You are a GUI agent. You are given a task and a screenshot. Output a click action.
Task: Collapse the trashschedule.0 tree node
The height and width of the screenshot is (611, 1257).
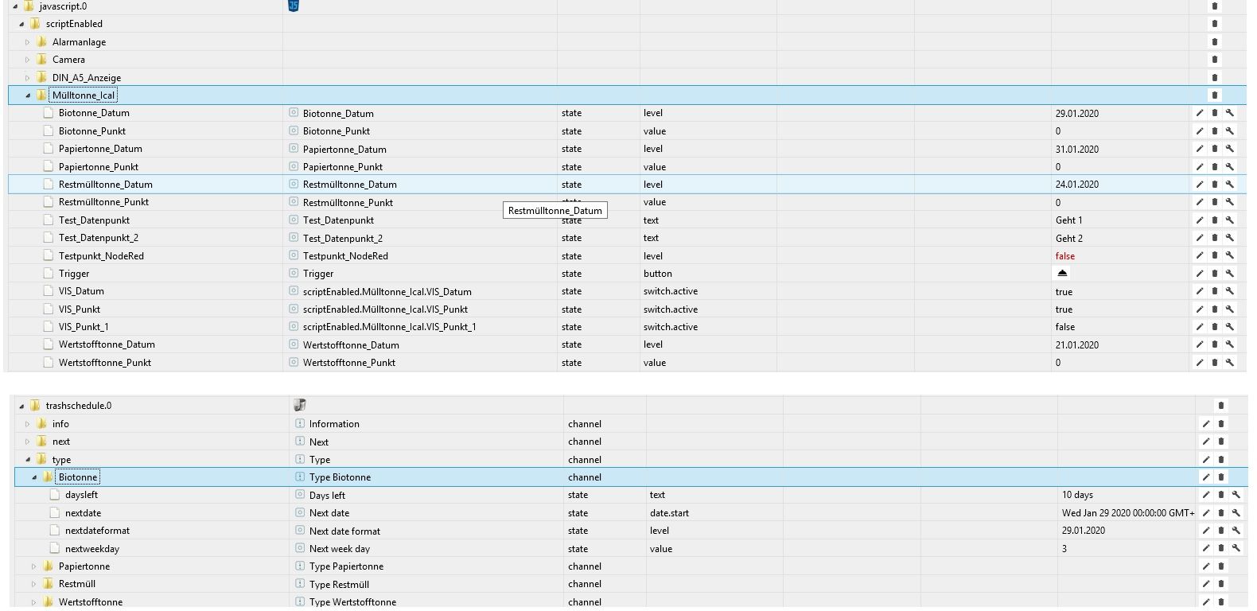[x=21, y=406]
